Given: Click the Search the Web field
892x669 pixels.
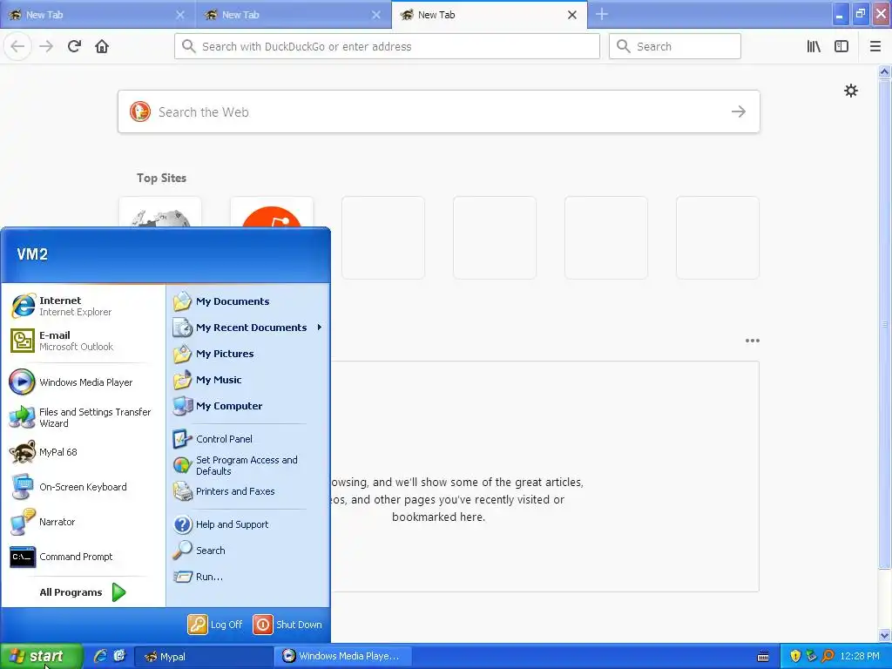Looking at the screenshot, I should (438, 111).
